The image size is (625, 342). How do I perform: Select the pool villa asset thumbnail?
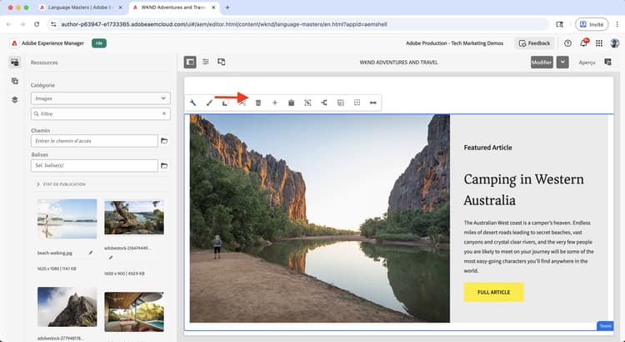click(134, 312)
